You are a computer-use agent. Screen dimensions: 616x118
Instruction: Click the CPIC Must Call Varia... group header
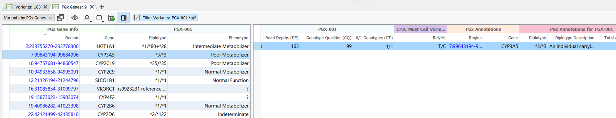point(421,29)
